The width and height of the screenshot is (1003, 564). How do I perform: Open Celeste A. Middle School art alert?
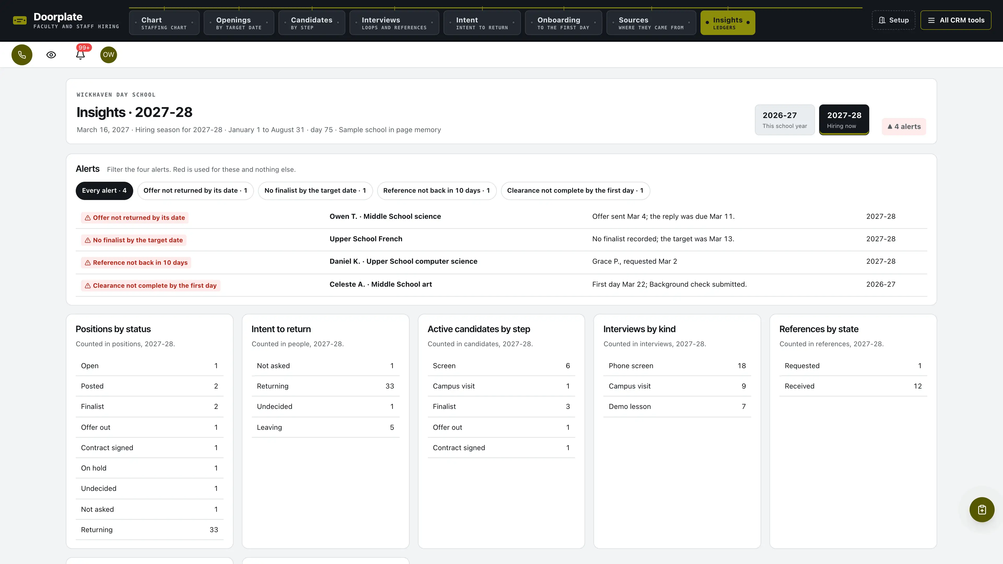[501, 285]
